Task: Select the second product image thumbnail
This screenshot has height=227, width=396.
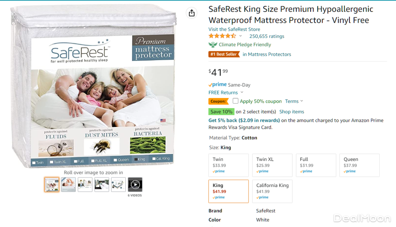Action: (x=69, y=184)
